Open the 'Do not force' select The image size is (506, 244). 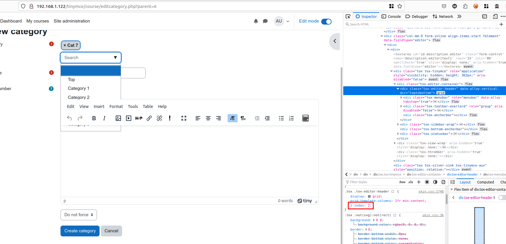coord(79,215)
